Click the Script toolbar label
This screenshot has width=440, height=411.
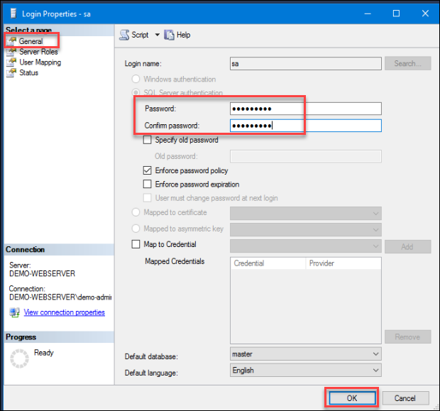140,35
